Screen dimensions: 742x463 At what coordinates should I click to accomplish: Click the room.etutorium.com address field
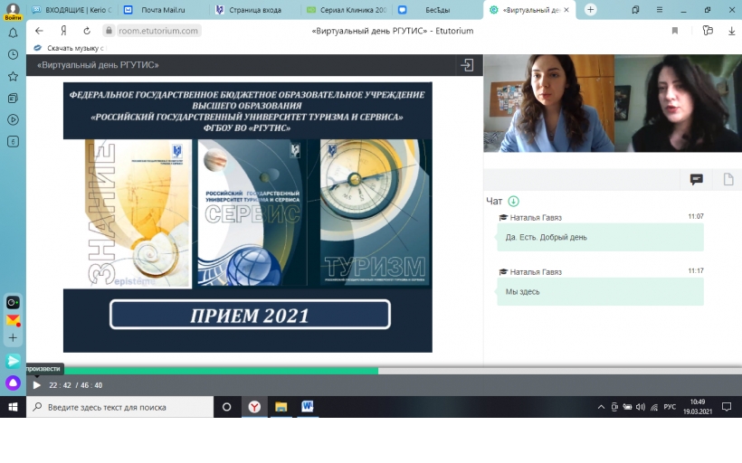[158, 31]
